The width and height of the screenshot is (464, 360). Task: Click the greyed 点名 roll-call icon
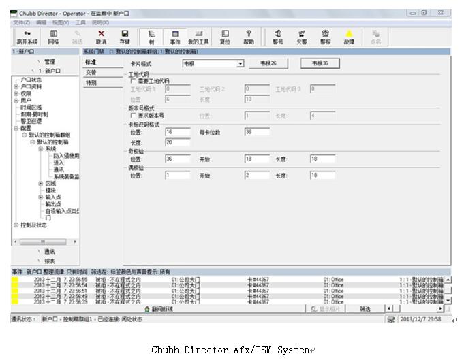click(x=375, y=33)
